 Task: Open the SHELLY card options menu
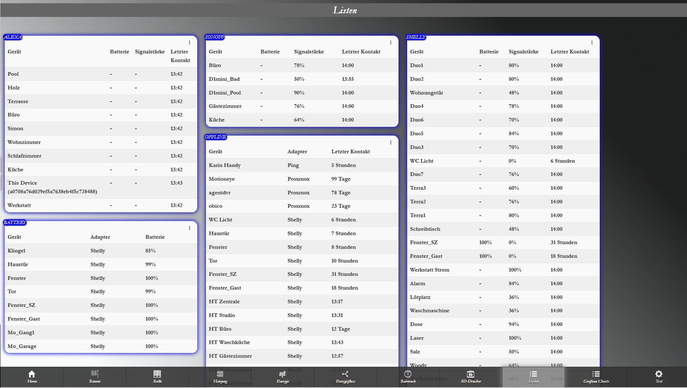592,43
